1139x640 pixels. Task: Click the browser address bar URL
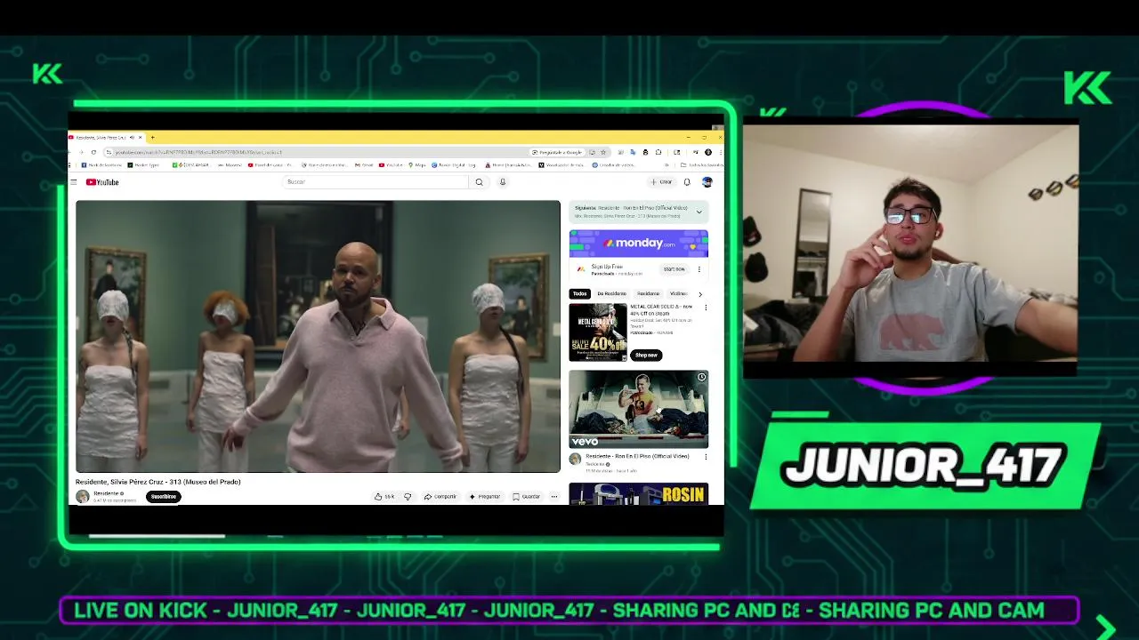point(198,152)
